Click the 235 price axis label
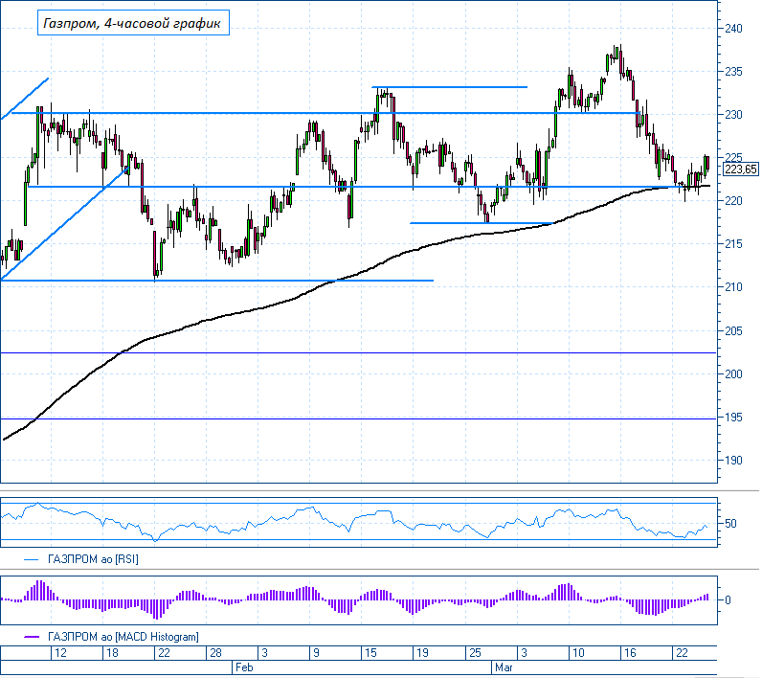This screenshot has width=762, height=678. (x=734, y=72)
